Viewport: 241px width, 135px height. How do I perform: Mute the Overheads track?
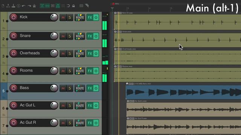click(63, 54)
